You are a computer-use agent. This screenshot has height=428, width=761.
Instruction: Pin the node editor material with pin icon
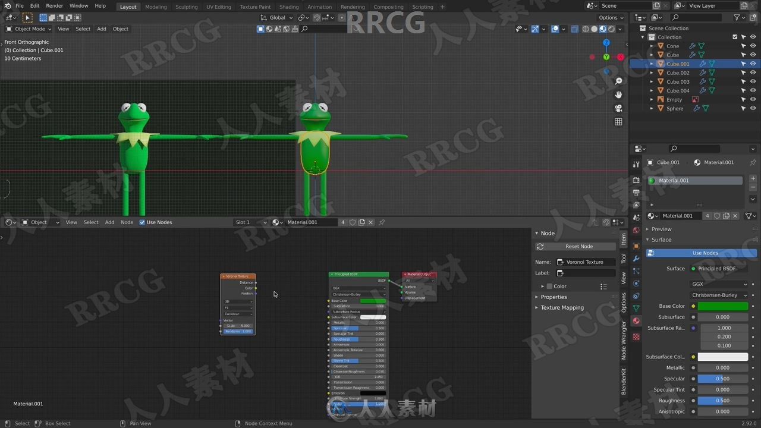[x=382, y=222]
